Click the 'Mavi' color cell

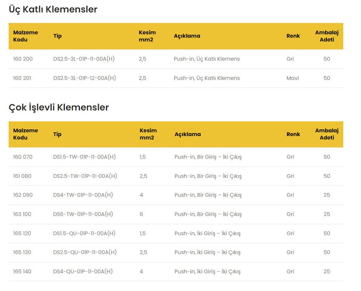(292, 78)
